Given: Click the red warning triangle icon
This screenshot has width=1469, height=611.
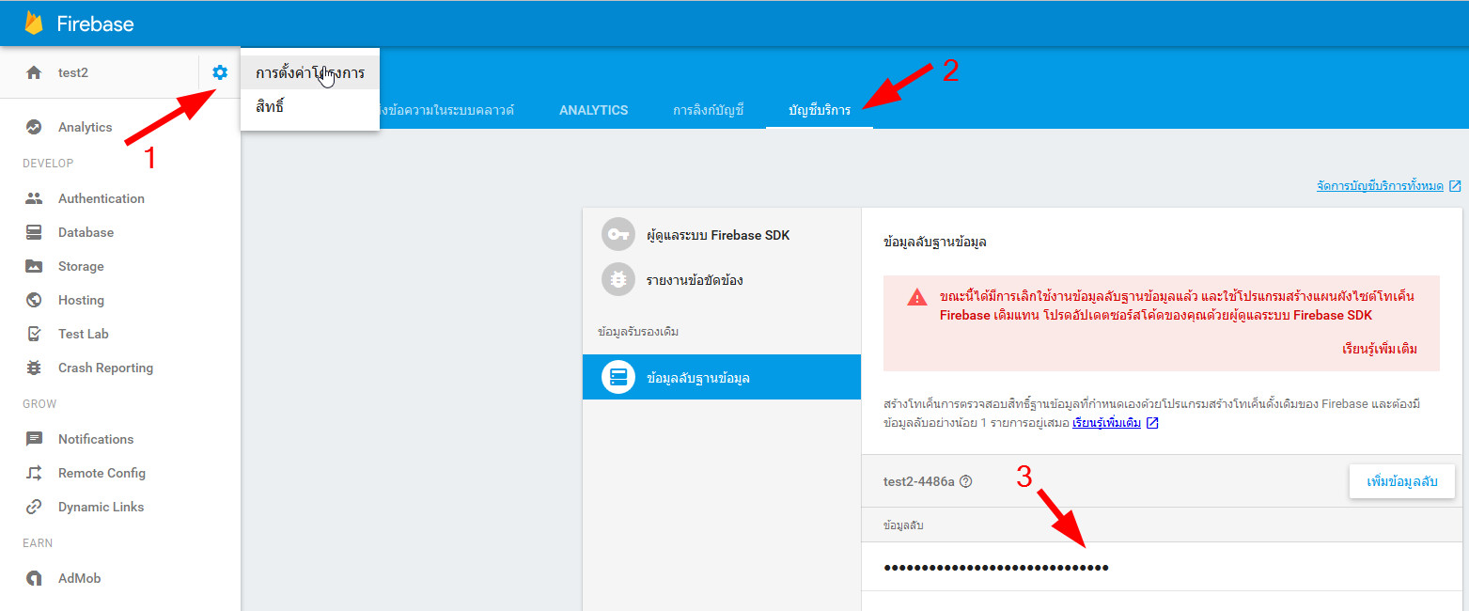Looking at the screenshot, I should point(916,297).
